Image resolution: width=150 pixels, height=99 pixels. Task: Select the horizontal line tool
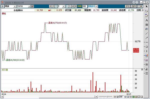tap(147, 42)
